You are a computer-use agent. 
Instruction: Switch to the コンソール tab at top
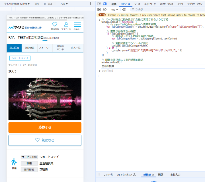tap(125, 4)
